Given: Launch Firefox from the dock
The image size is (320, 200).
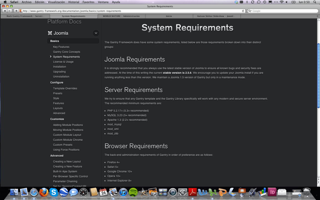Looking at the screenshot, I should [x=44, y=192].
